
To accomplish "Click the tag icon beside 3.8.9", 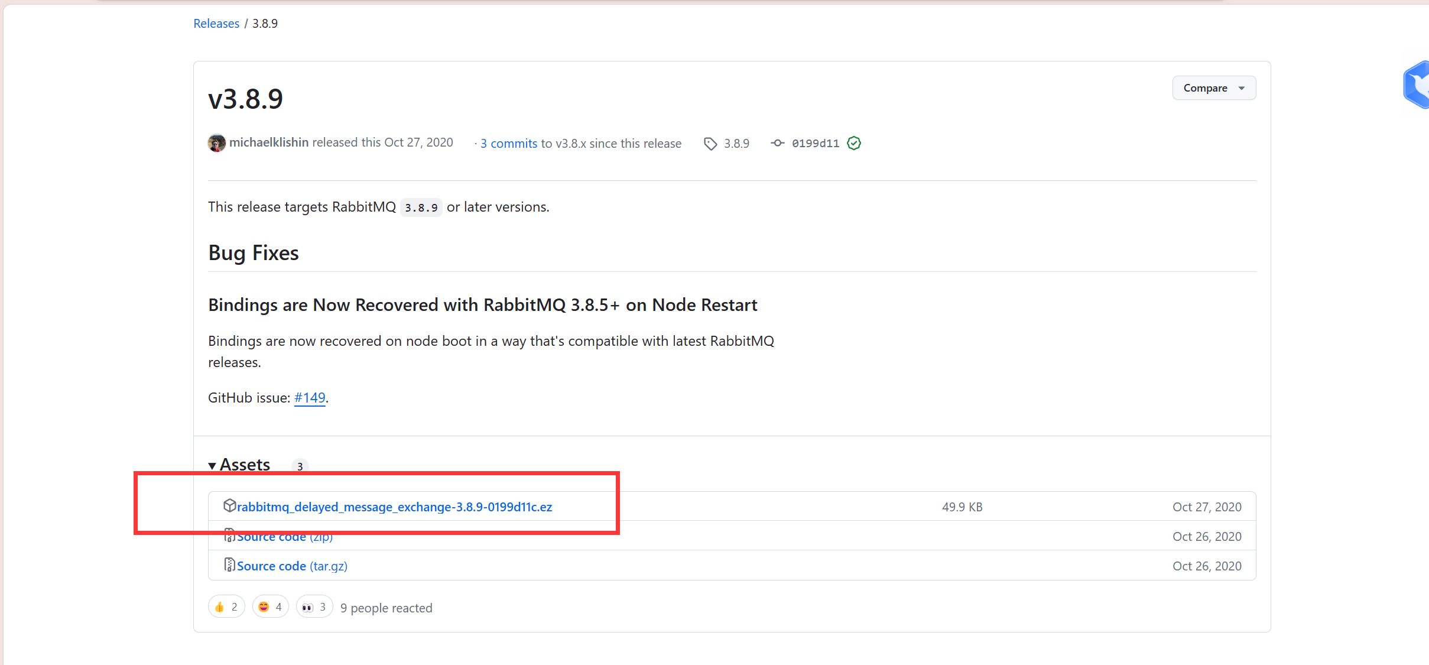I will [x=710, y=143].
